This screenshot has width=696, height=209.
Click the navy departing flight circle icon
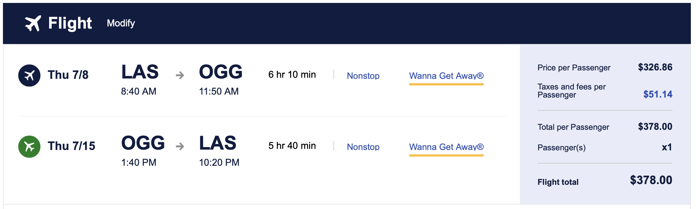[x=29, y=76]
